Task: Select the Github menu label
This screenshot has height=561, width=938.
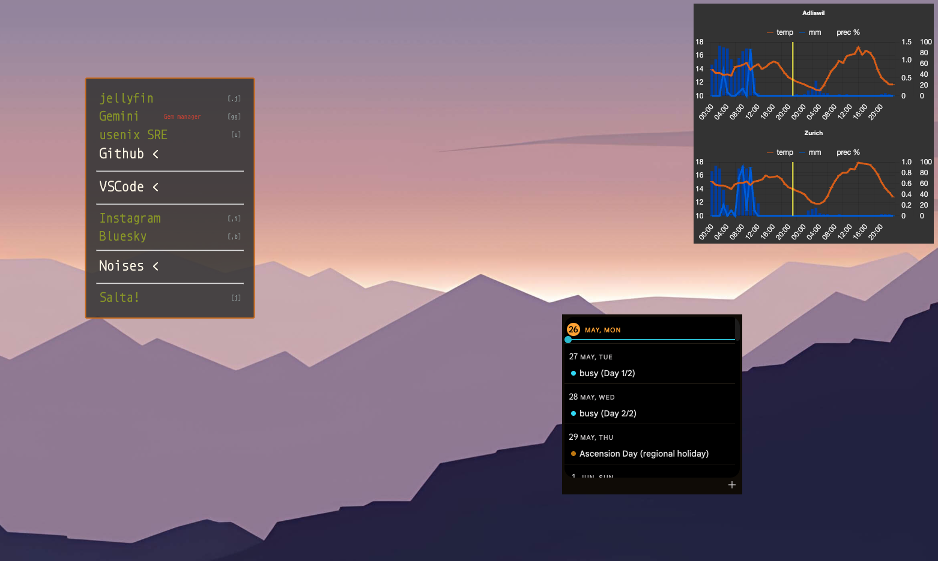Action: 121,154
